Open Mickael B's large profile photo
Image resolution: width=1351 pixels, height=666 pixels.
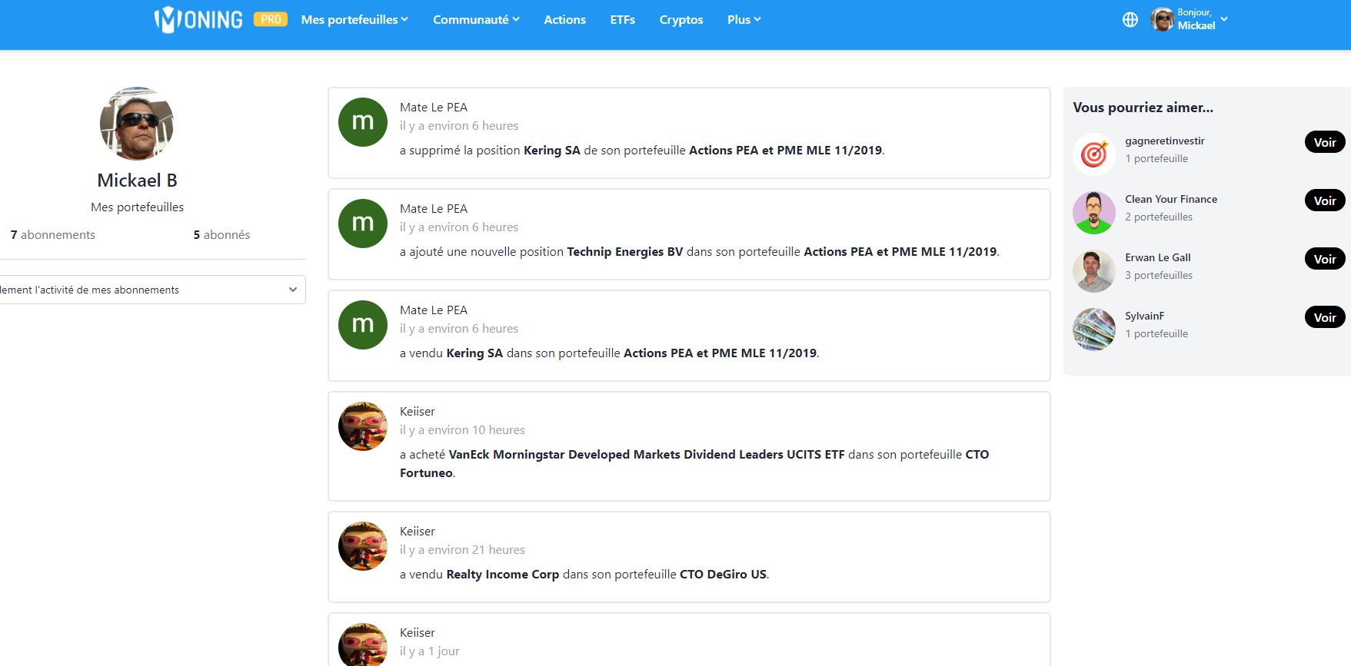tap(137, 124)
